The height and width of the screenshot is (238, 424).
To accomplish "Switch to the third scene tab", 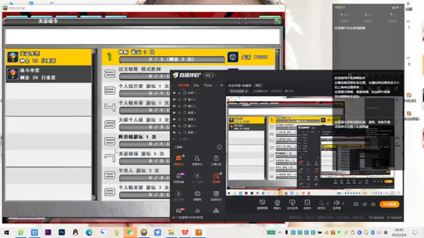I will tap(208, 85).
